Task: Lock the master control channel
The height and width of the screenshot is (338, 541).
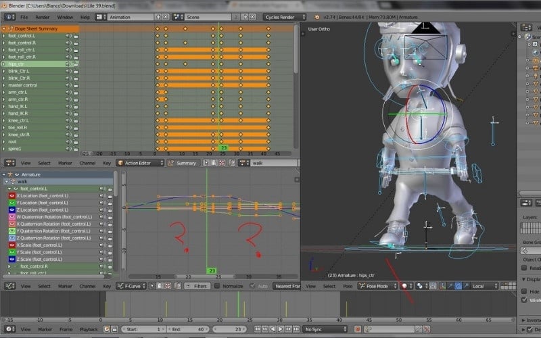Action: 76,85
